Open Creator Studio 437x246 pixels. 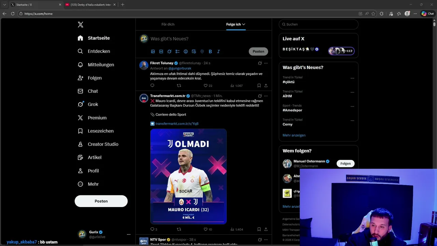98,144
